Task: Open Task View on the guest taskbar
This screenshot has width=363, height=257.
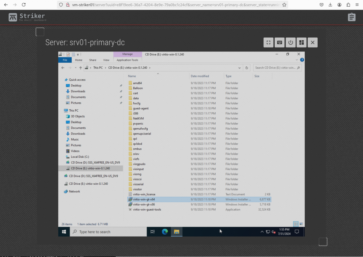Action: coord(153,232)
